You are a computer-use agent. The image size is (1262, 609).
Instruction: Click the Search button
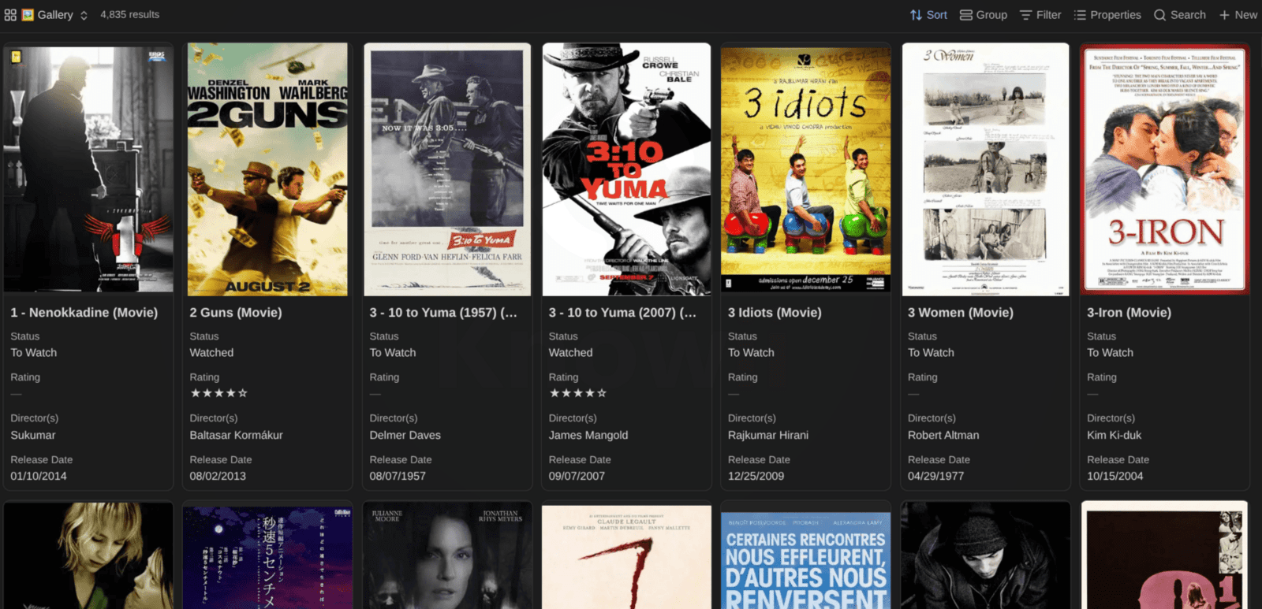1180,15
